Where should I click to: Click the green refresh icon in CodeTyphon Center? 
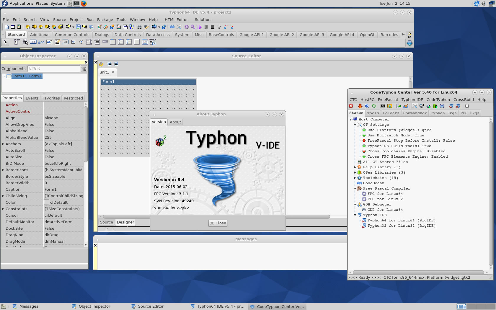coord(374,106)
